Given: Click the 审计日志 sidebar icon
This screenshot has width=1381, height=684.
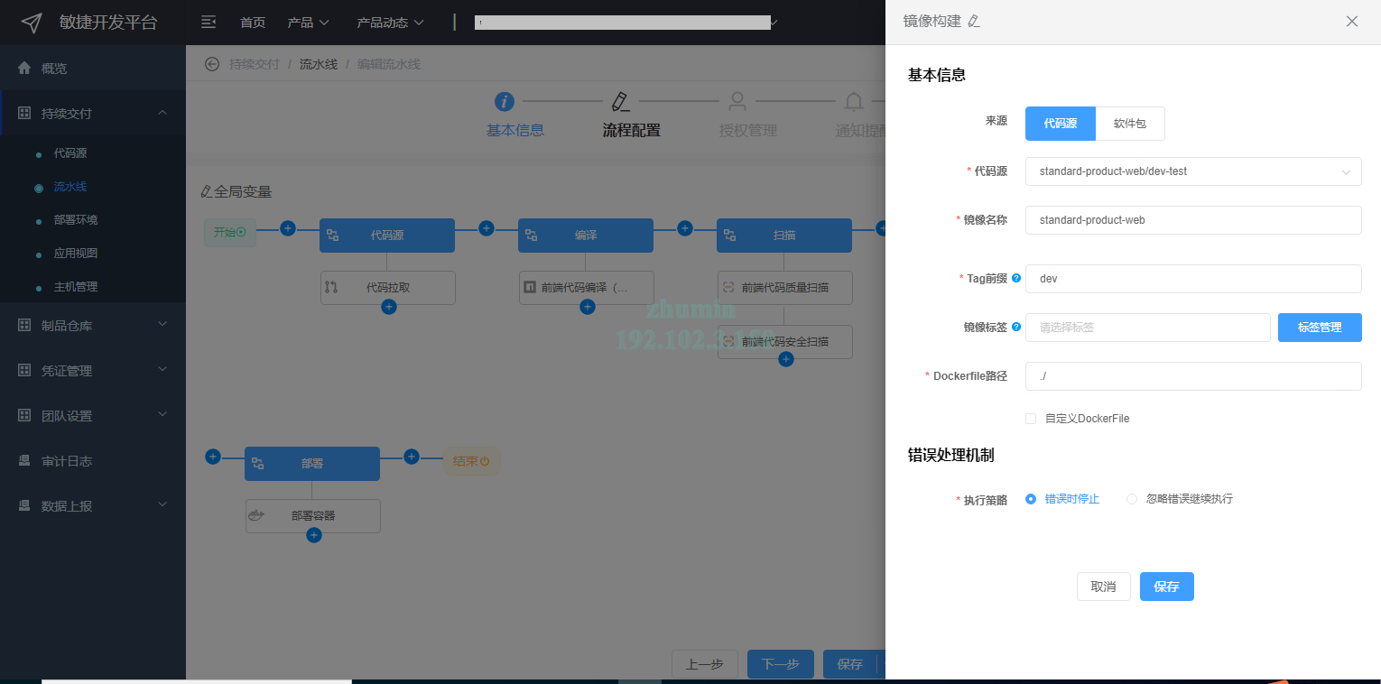Looking at the screenshot, I should [24, 460].
